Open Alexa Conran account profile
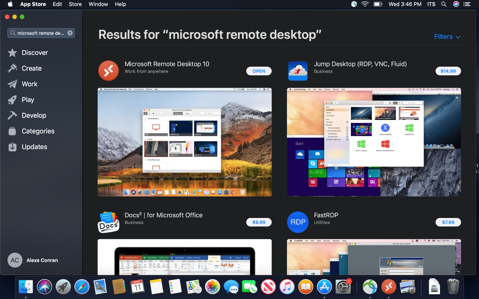Image resolution: width=479 pixels, height=299 pixels. tap(33, 260)
